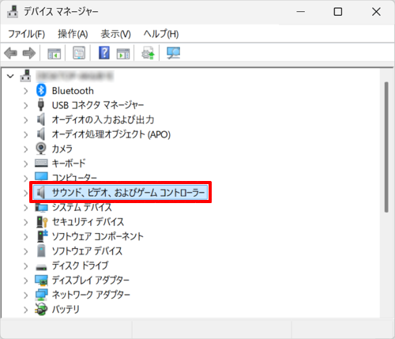The image size is (395, 339).
Task: Click the webcam icon next to カメラ
Action: pos(41,149)
